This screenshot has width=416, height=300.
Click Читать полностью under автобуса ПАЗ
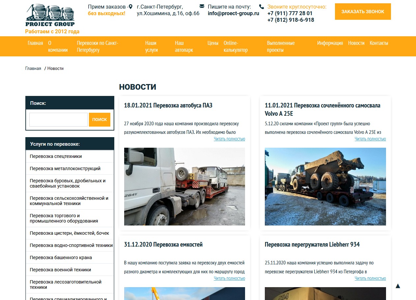(229, 139)
